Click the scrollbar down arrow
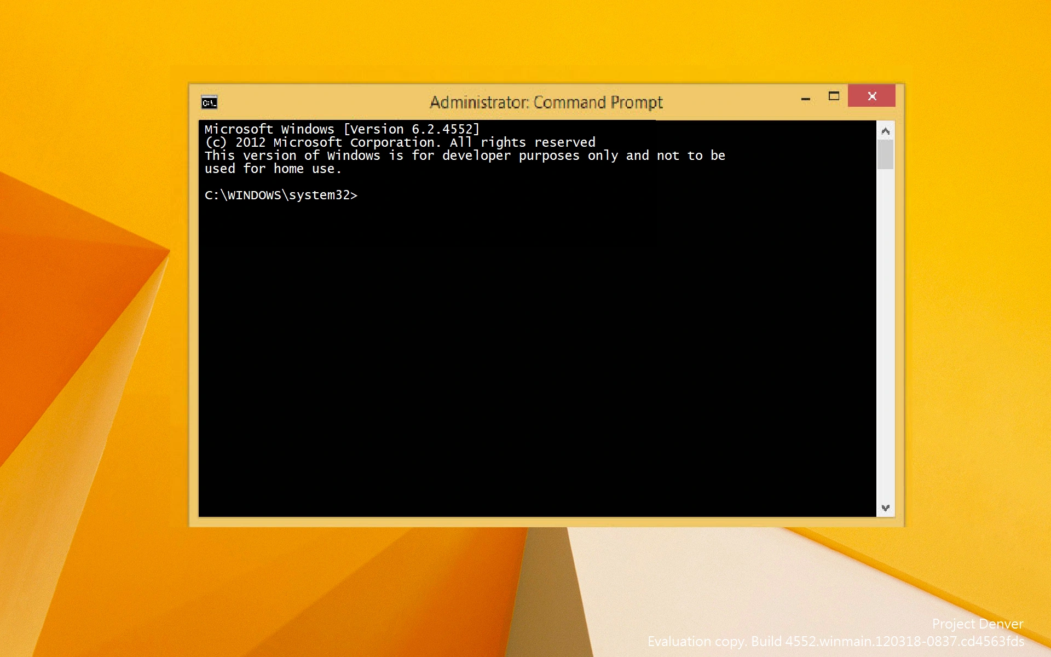 click(x=885, y=508)
